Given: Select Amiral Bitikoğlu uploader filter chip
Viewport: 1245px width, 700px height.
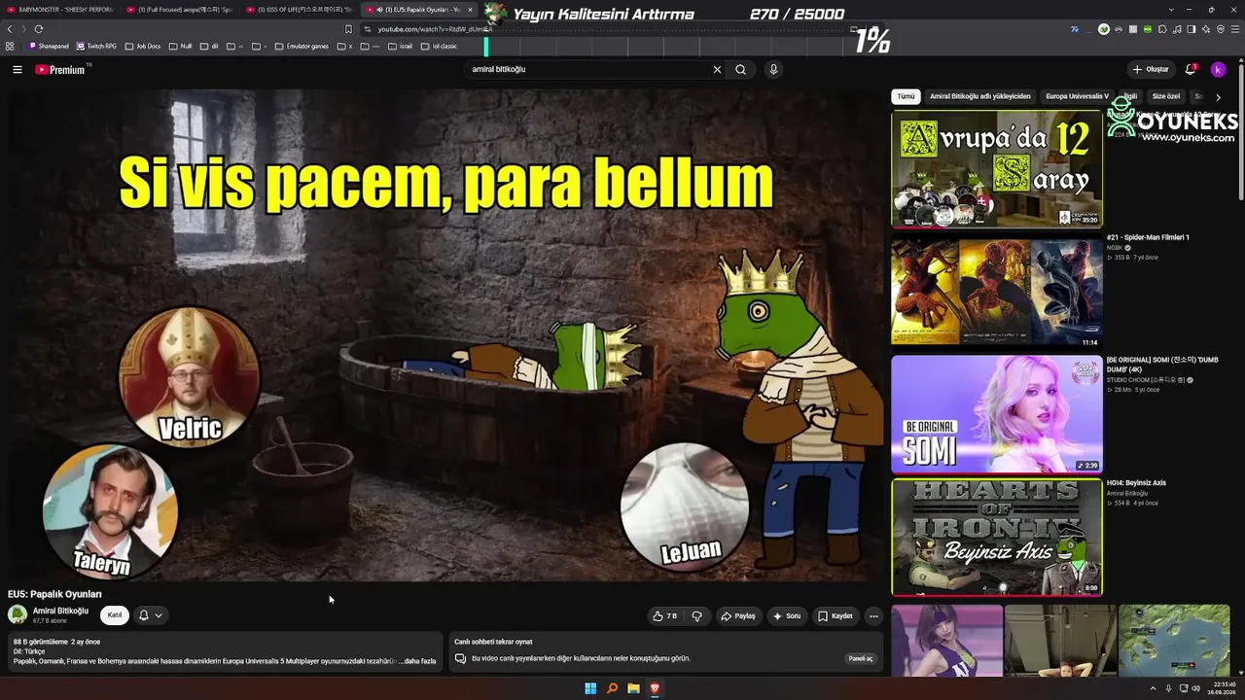Looking at the screenshot, I should tap(979, 96).
